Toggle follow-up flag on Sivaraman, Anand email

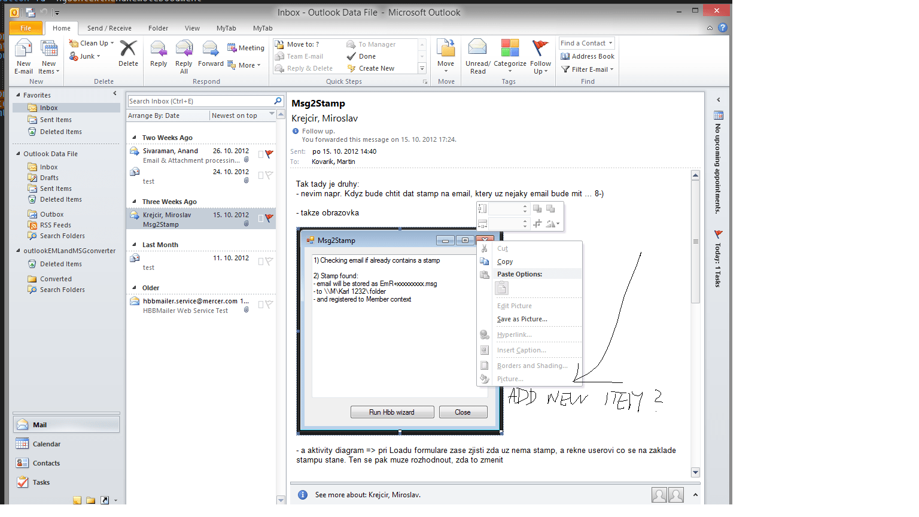pyautogui.click(x=269, y=154)
